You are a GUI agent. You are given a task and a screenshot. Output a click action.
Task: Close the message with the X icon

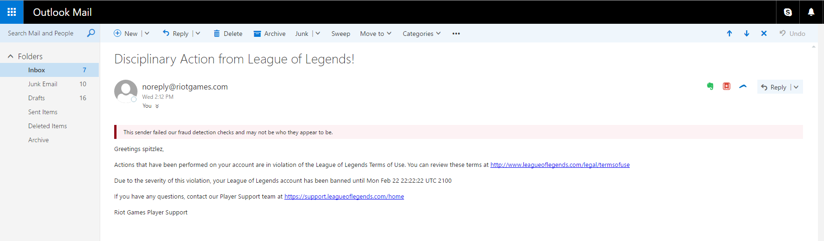tap(764, 34)
